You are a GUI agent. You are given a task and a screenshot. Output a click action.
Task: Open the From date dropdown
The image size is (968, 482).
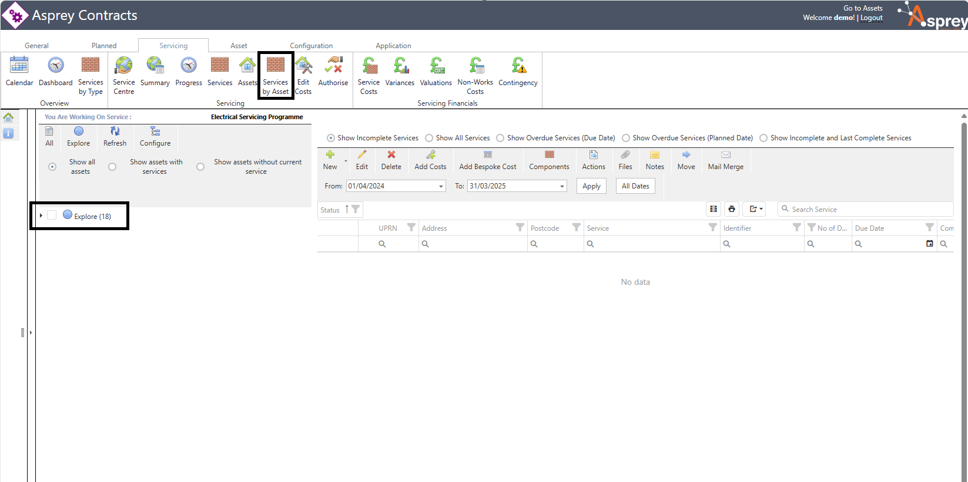(441, 186)
